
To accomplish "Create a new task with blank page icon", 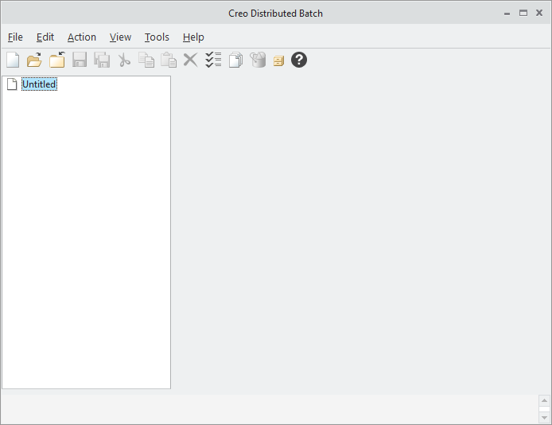I will coord(13,60).
